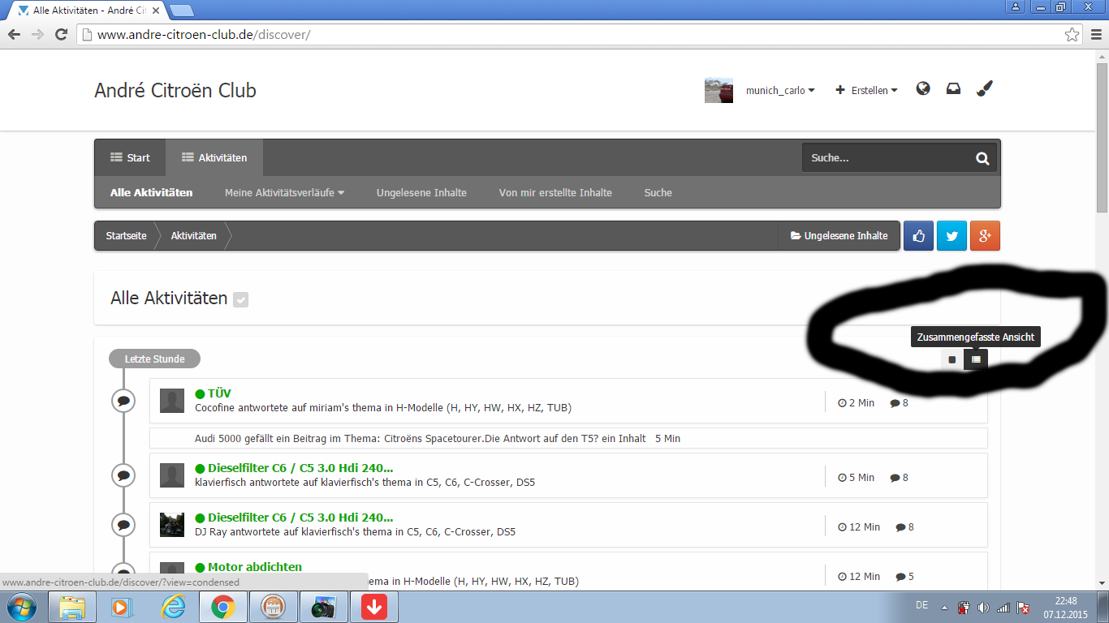1109x623 pixels.
Task: Click the avatar in DJ Ray's Dieselfilter entry
Action: click(x=172, y=525)
